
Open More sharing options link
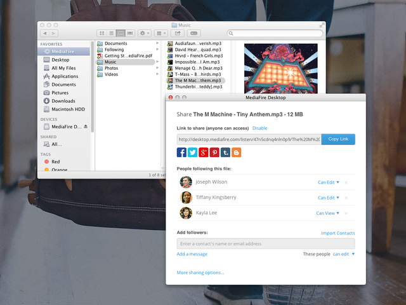click(x=200, y=273)
